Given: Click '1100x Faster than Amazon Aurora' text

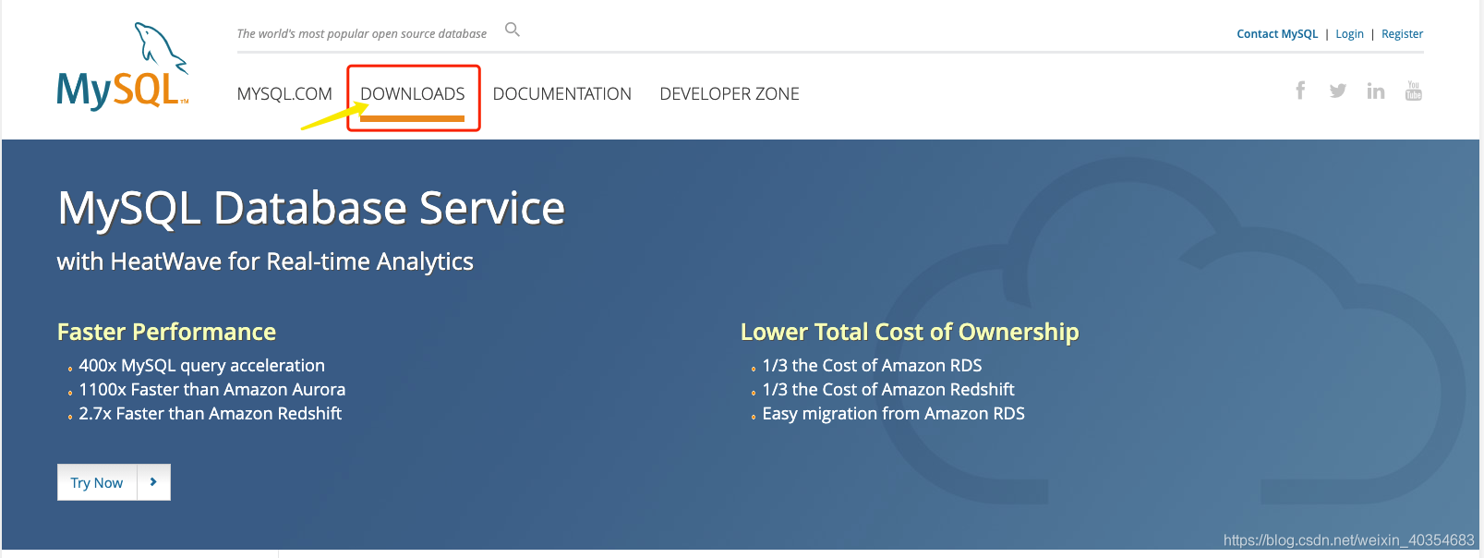Looking at the screenshot, I should click(x=212, y=390).
